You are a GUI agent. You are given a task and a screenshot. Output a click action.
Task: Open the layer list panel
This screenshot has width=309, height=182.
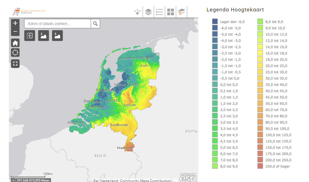click(x=148, y=12)
